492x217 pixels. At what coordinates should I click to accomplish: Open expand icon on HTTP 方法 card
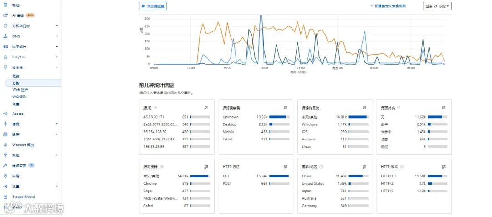coord(285,167)
